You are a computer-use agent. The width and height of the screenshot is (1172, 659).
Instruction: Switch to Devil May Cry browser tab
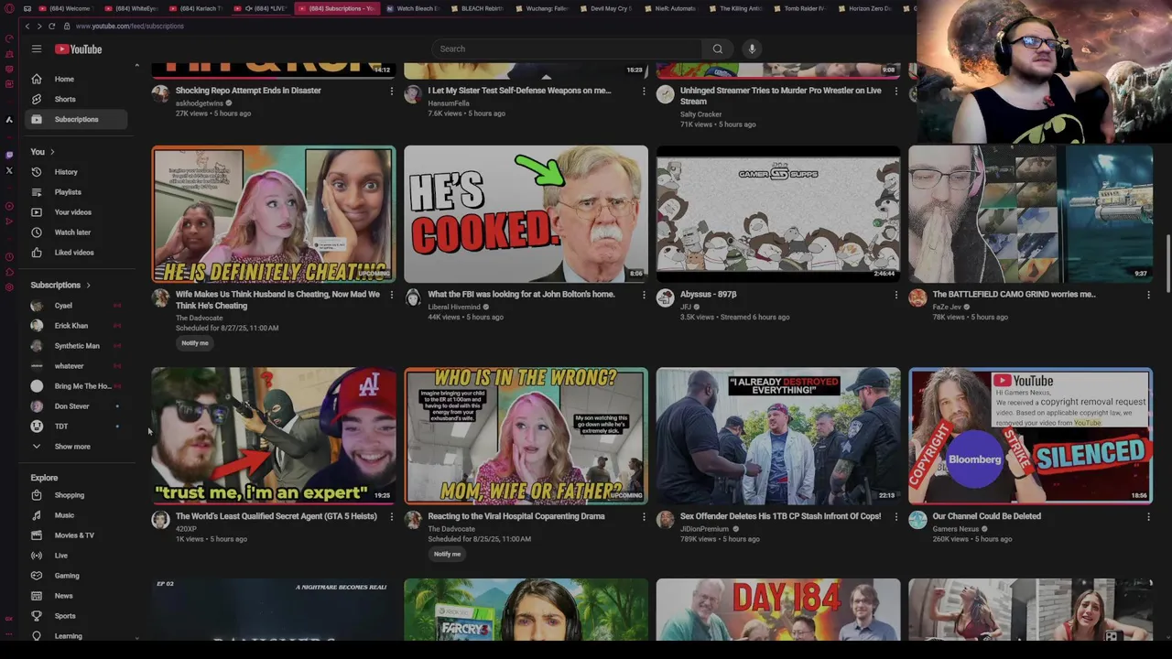(x=604, y=8)
